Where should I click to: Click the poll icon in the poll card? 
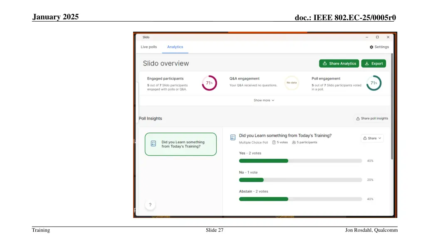tap(154, 143)
